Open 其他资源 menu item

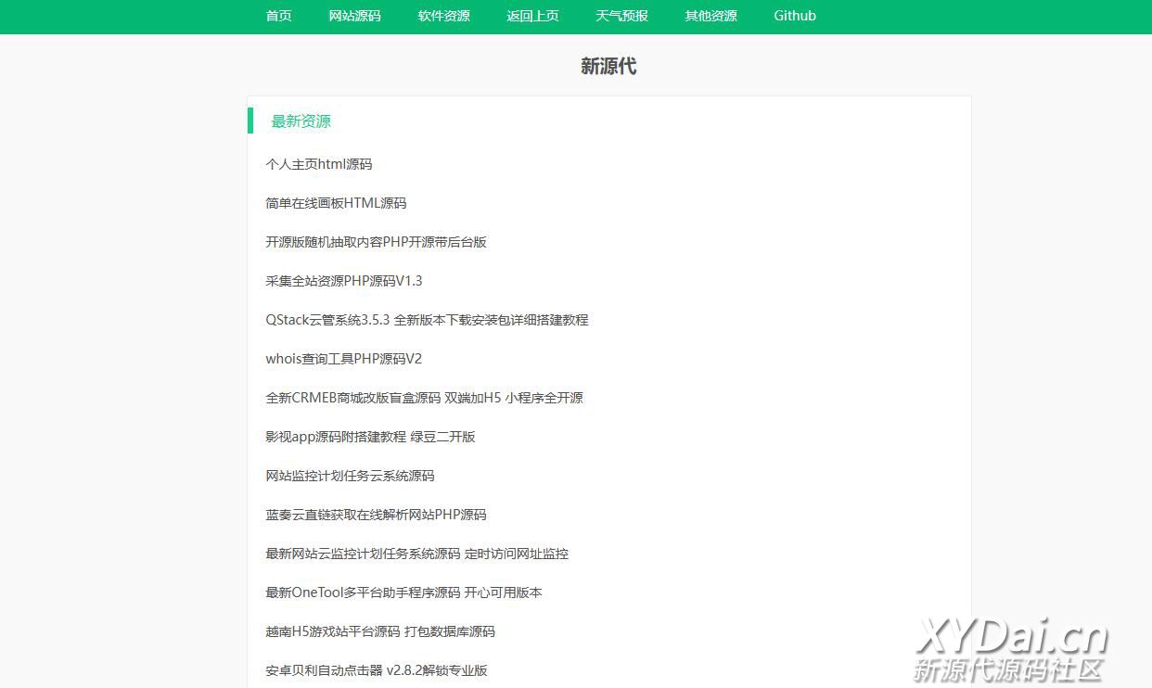(710, 16)
